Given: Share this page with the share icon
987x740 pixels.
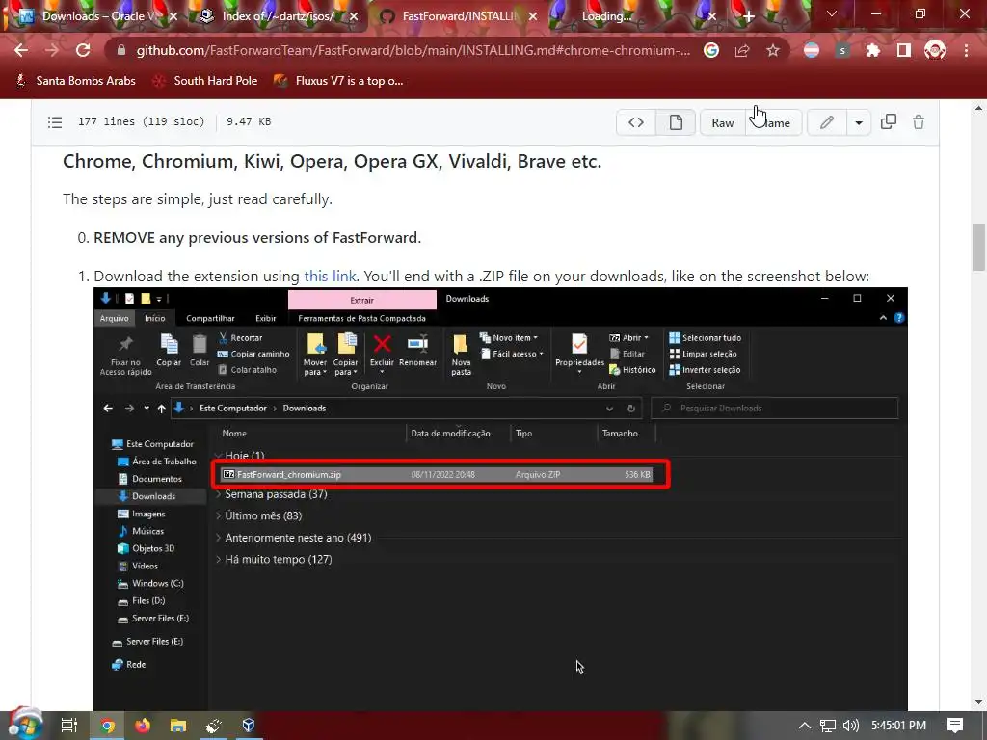Looking at the screenshot, I should point(742,50).
